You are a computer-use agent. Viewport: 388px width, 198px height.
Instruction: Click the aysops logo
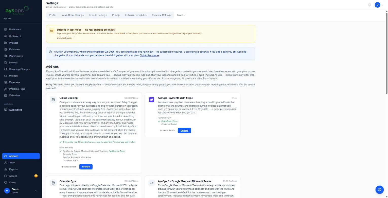(x=17, y=10)
